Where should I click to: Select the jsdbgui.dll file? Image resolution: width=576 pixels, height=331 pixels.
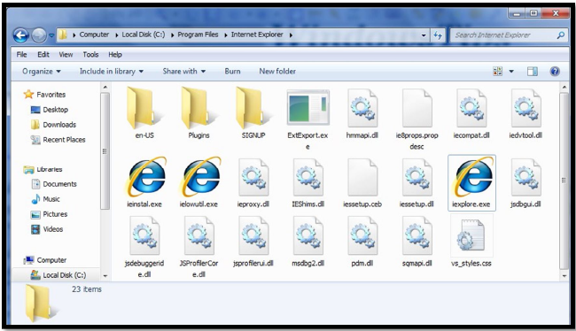point(525,183)
